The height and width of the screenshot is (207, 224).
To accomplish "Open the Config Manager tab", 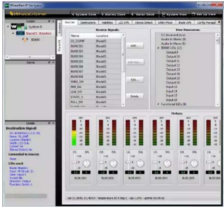I will [206, 23].
